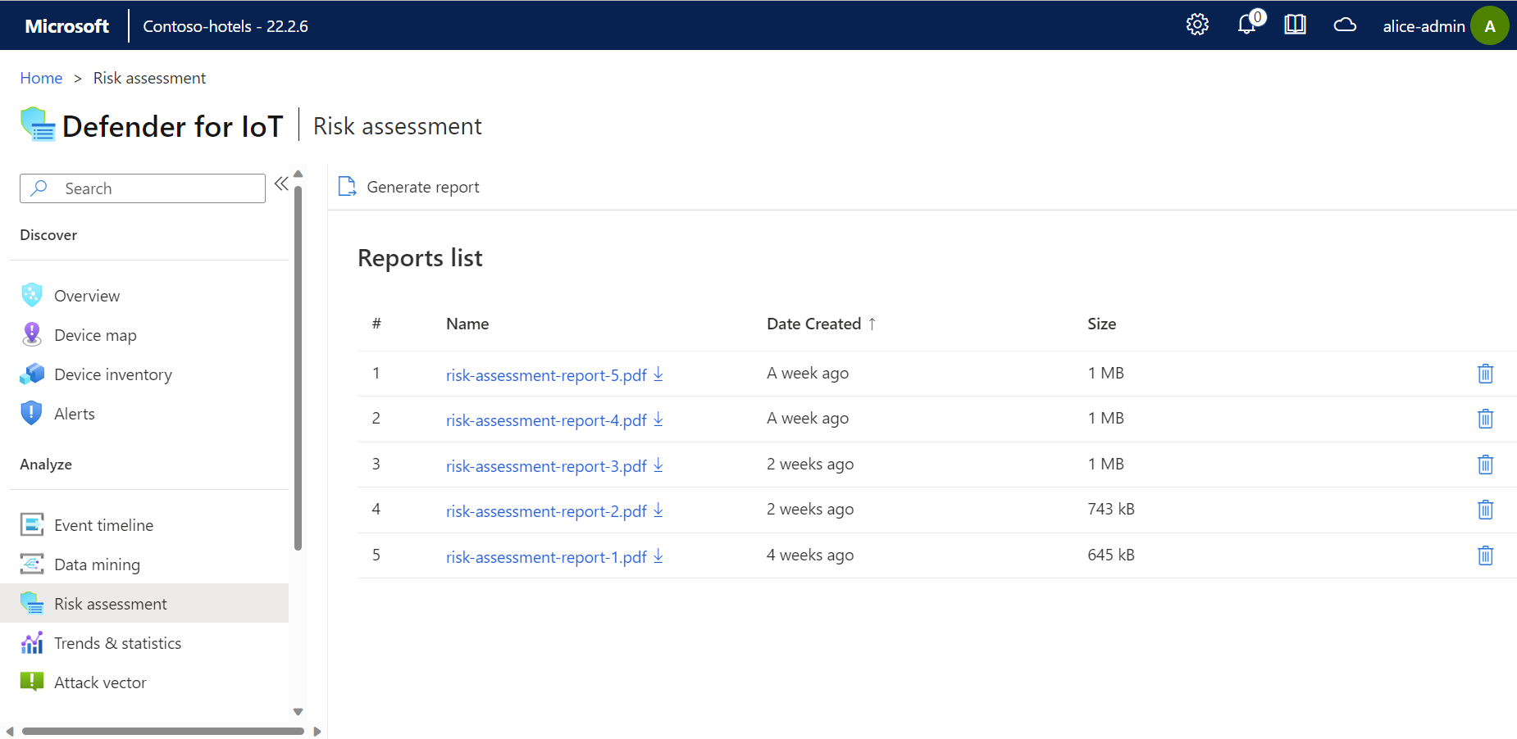Image resolution: width=1517 pixels, height=739 pixels.
Task: Click the Microsoft logo text
Action: point(66,26)
